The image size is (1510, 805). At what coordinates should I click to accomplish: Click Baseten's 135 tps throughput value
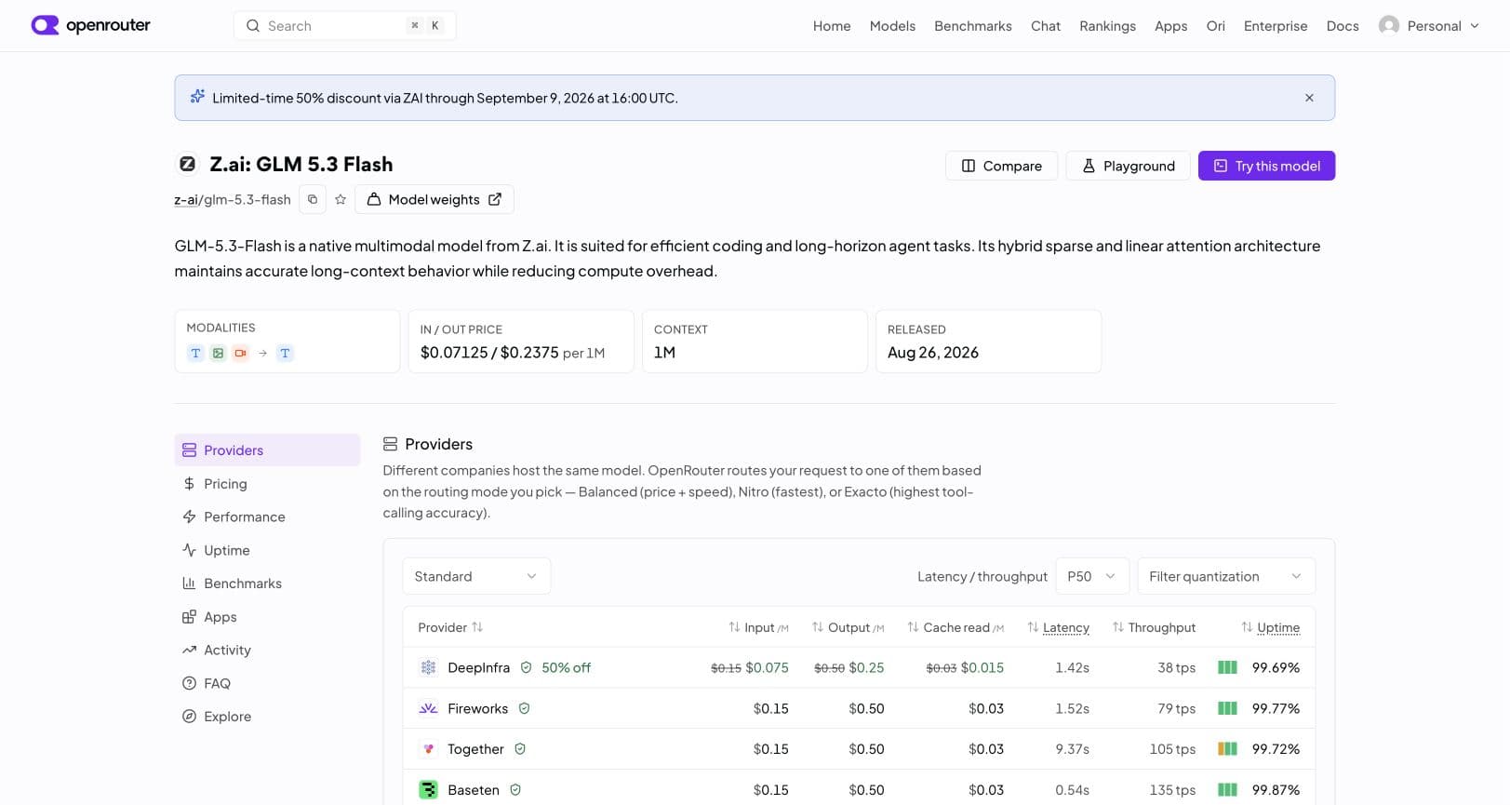click(1172, 790)
